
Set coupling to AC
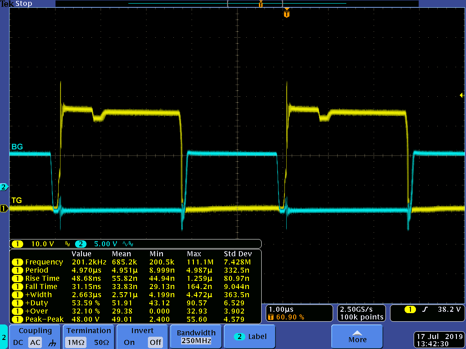[35, 343]
